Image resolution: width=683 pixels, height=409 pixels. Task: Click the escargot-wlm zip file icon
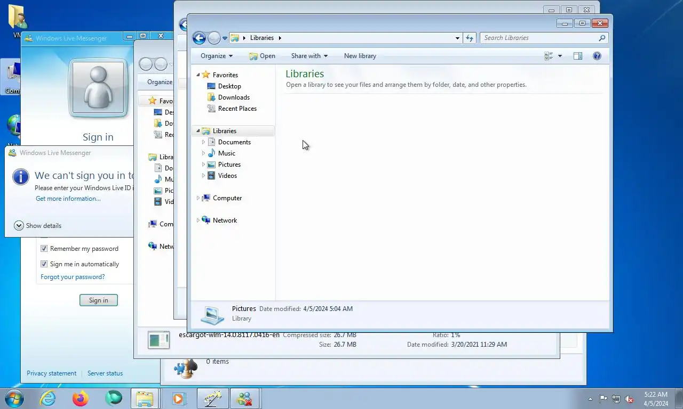[x=158, y=340]
